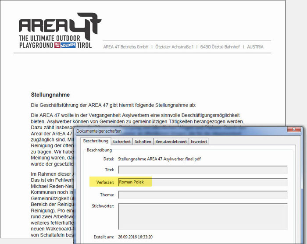Click the Stellungnahme heading in the document
This screenshot has width=307, height=244.
tap(50, 95)
